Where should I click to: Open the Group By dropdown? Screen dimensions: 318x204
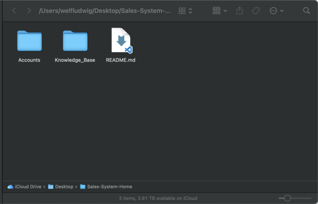tap(219, 11)
